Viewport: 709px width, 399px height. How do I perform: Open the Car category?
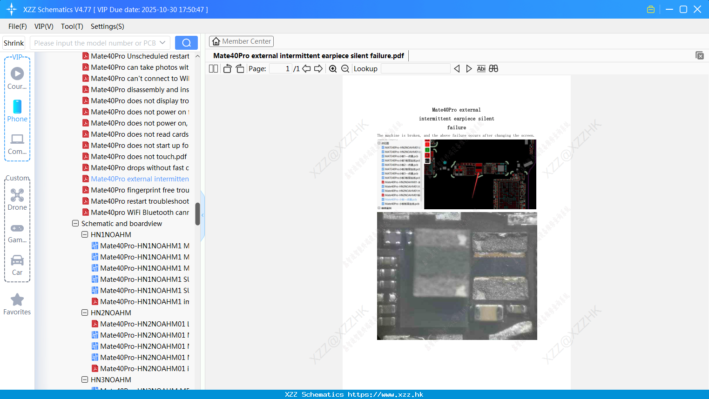tap(17, 265)
